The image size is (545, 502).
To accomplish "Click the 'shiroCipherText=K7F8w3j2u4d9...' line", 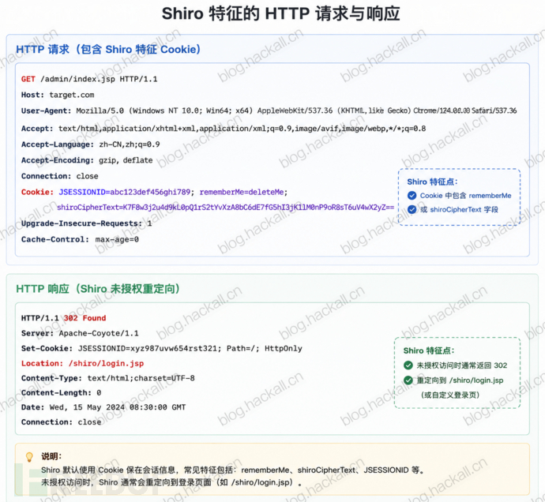I will pos(226,208).
